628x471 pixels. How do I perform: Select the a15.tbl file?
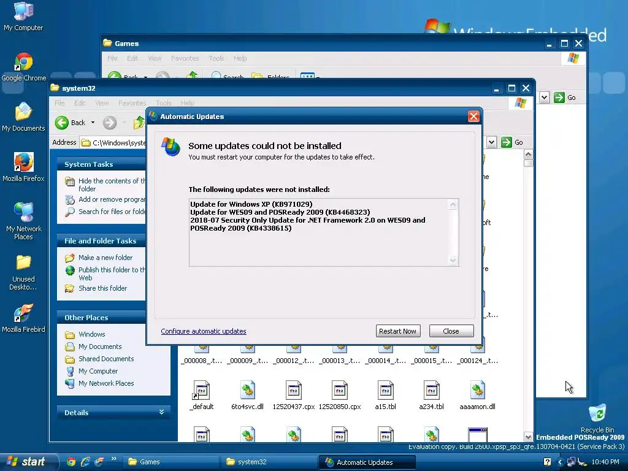pyautogui.click(x=385, y=395)
